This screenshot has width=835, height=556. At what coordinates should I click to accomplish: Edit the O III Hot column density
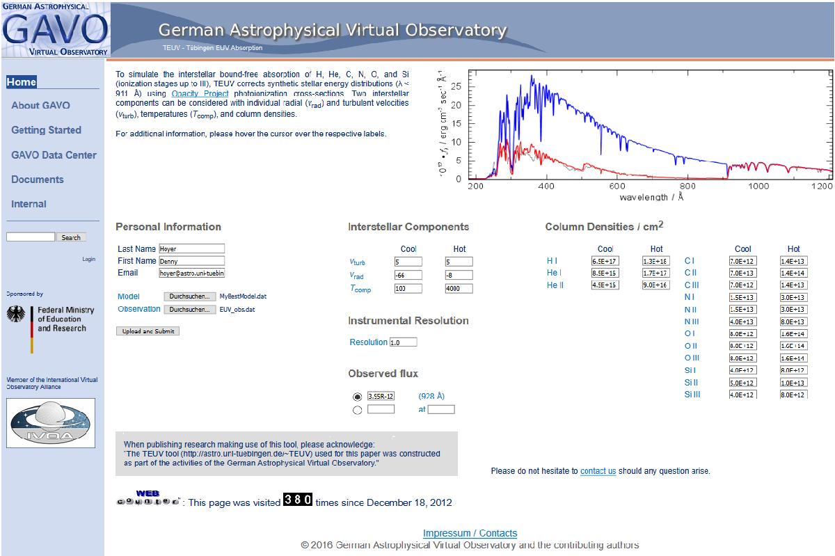tap(794, 358)
